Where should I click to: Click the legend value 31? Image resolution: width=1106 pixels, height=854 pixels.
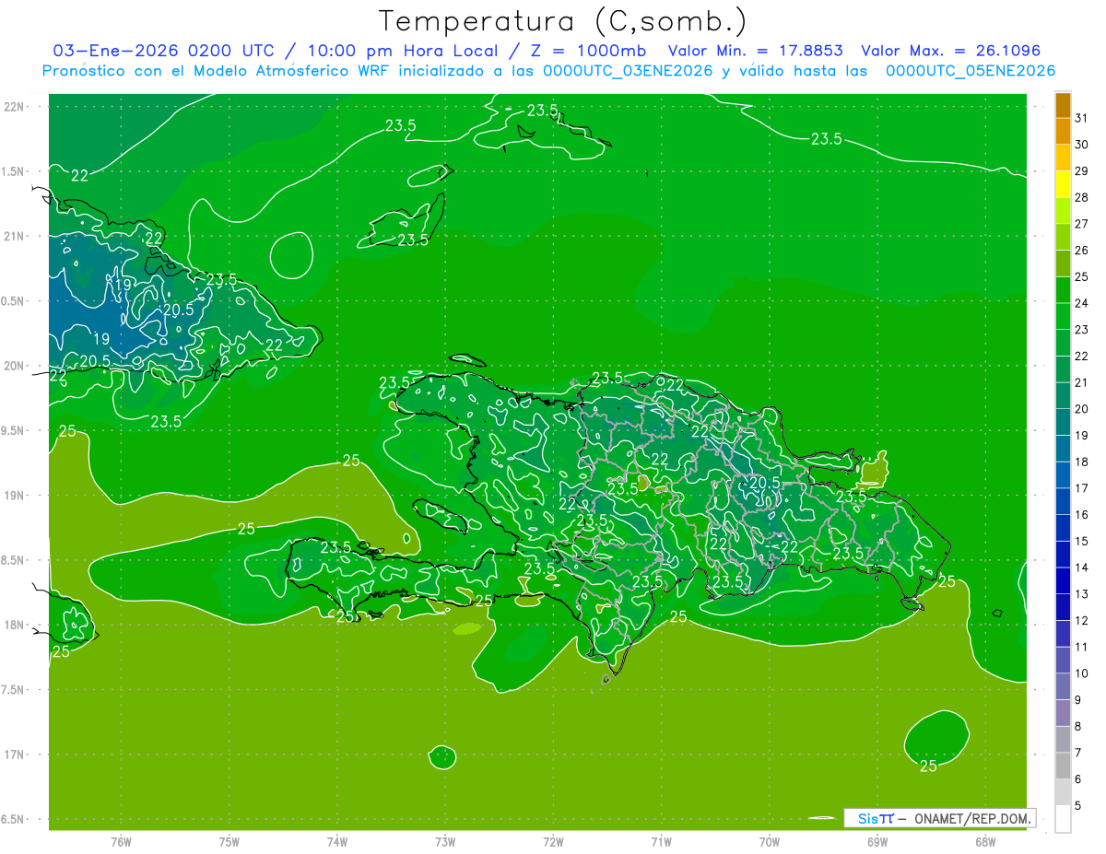1082,118
